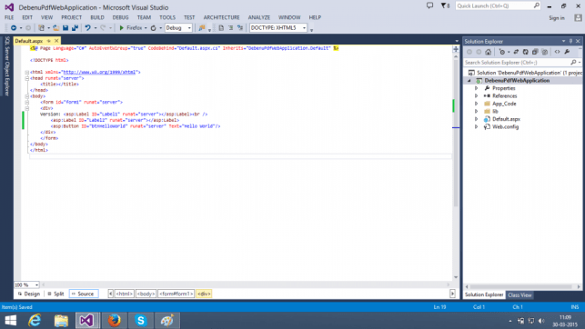Toggle pin on the Default.aspx tab
The width and height of the screenshot is (585, 329).
[48, 41]
